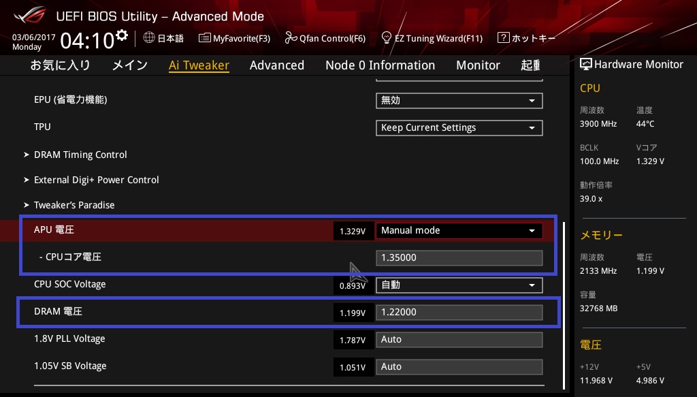Open the 起動 boot tab

click(531, 65)
